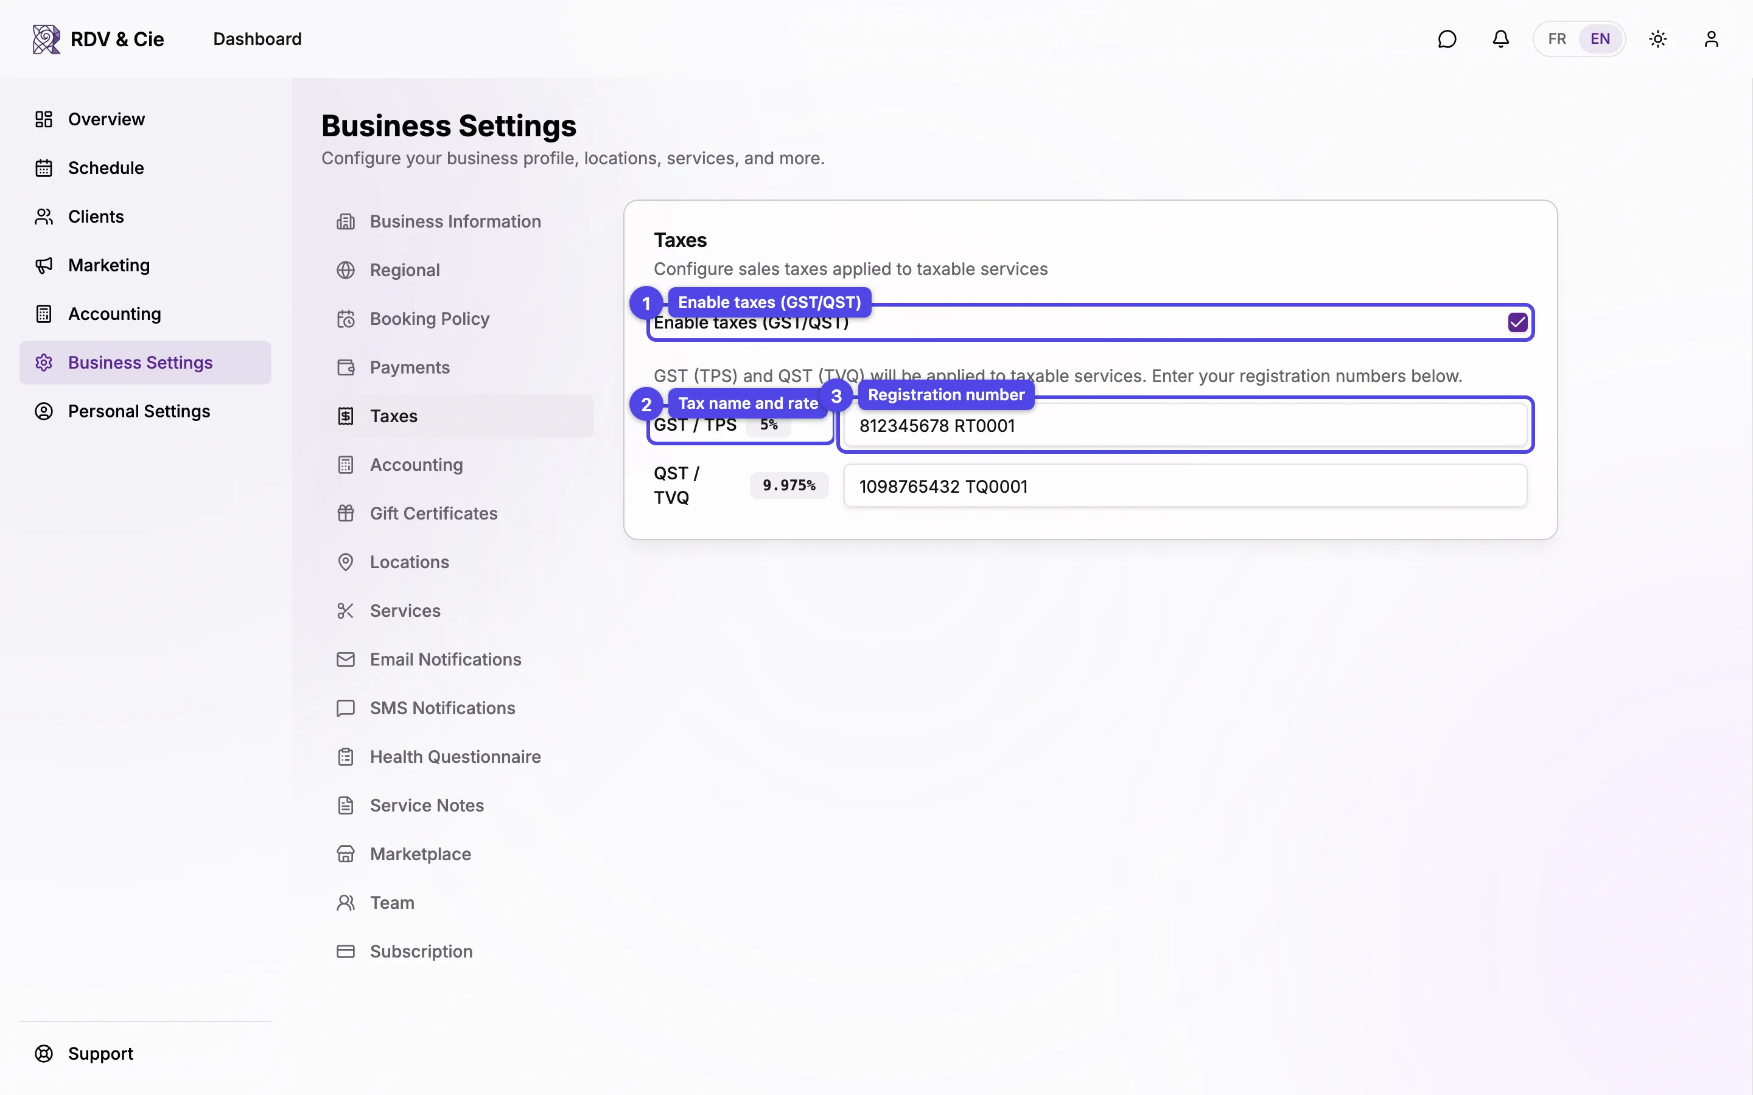1753x1095 pixels.
Task: Switch language to EN
Action: coord(1600,39)
